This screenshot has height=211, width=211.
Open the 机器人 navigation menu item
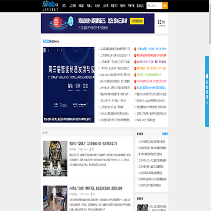pos(89,6)
